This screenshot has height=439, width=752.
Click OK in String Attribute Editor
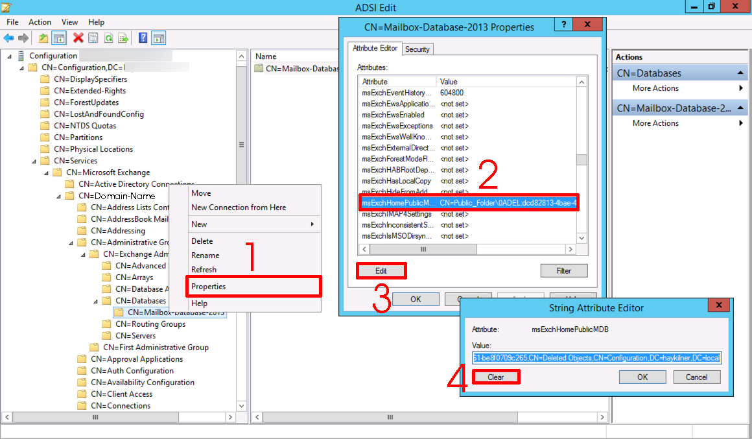(x=642, y=377)
